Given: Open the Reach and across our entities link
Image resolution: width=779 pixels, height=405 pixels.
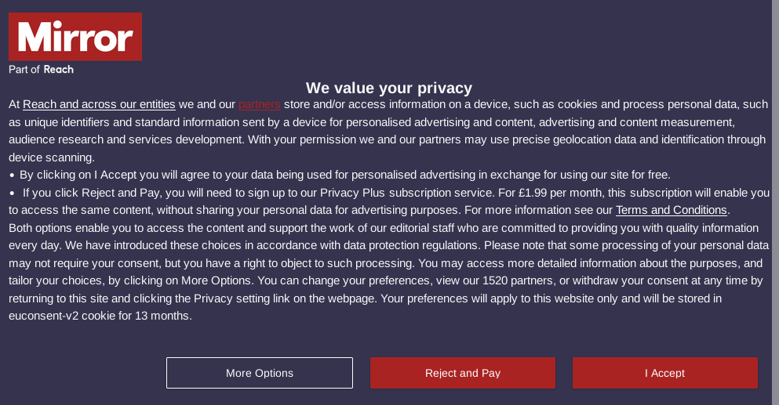Looking at the screenshot, I should 99,104.
